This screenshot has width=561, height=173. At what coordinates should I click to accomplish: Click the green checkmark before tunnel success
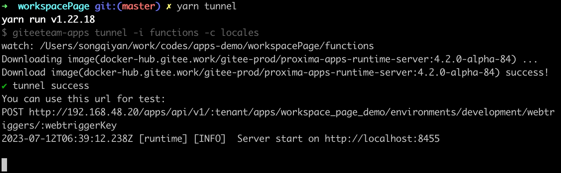pos(5,86)
